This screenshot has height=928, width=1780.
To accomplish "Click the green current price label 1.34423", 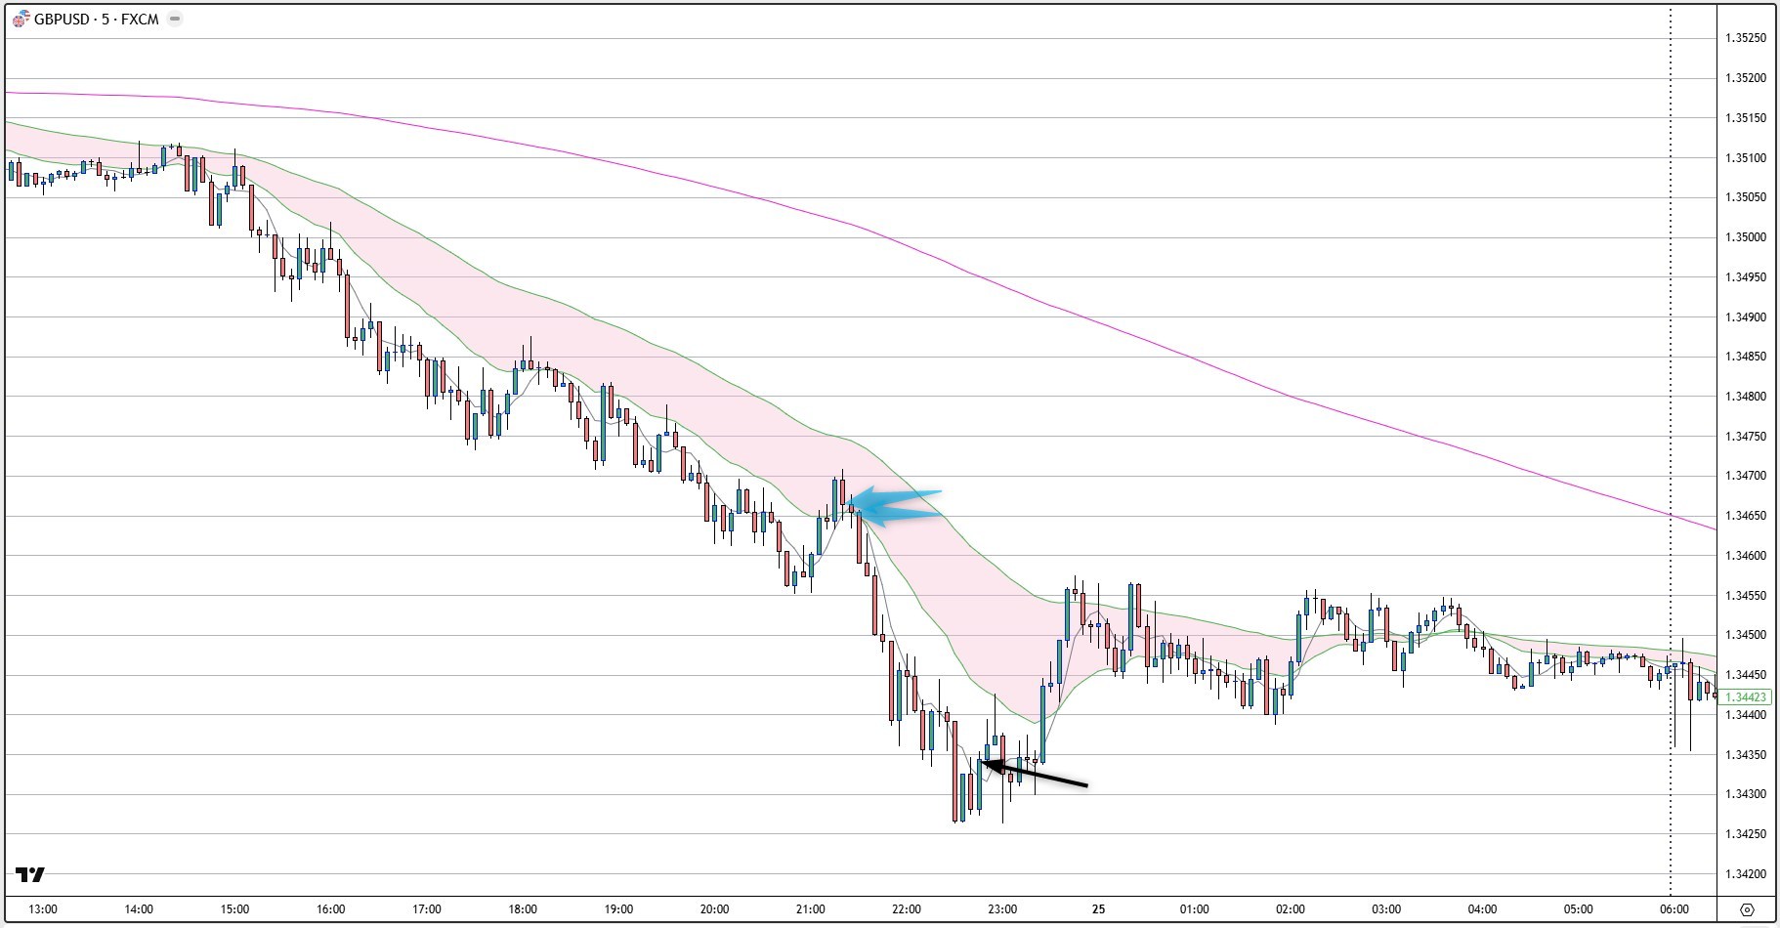I will point(1746,697).
